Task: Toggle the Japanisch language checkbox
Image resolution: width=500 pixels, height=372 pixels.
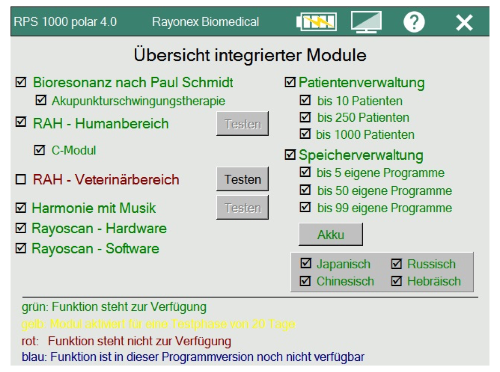Action: [305, 264]
